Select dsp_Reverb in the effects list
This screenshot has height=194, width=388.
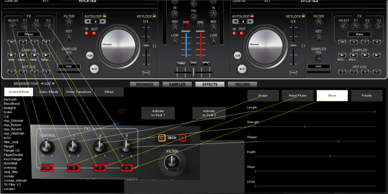click(13, 129)
